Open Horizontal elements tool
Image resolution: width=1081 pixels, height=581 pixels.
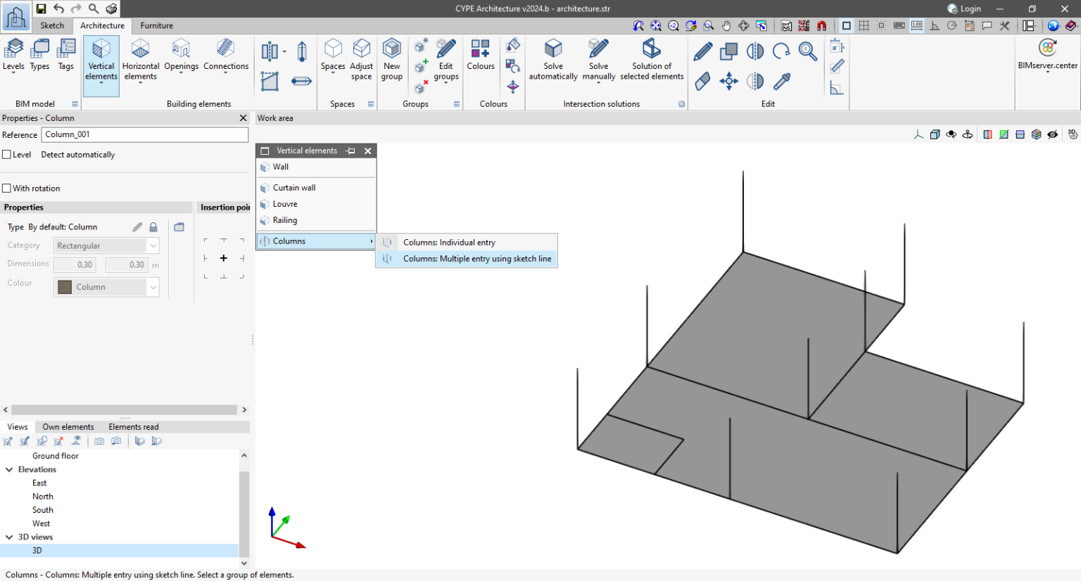141,59
